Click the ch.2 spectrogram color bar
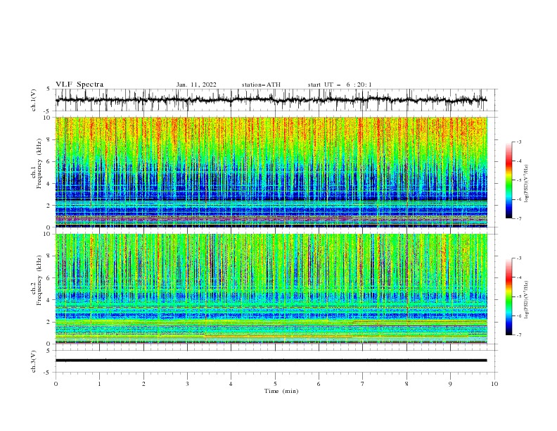Viewport: 557px width, 431px height. (x=509, y=296)
